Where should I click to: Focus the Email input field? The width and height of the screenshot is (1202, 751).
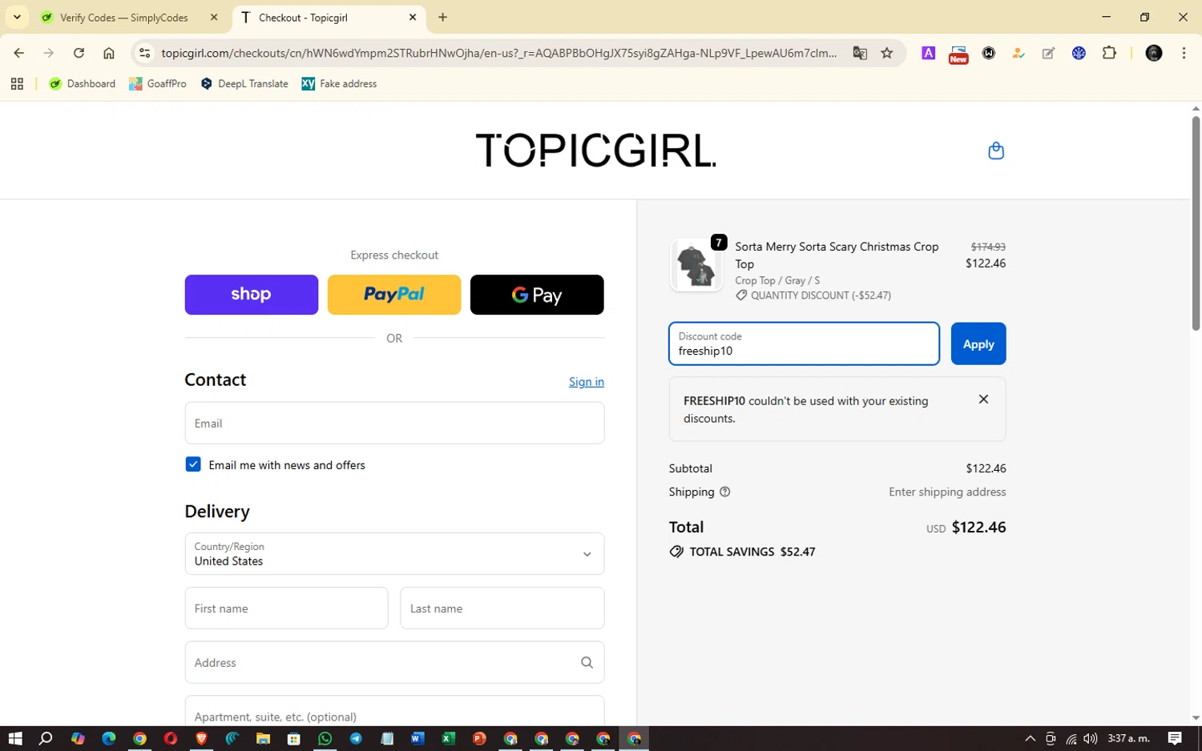(394, 423)
